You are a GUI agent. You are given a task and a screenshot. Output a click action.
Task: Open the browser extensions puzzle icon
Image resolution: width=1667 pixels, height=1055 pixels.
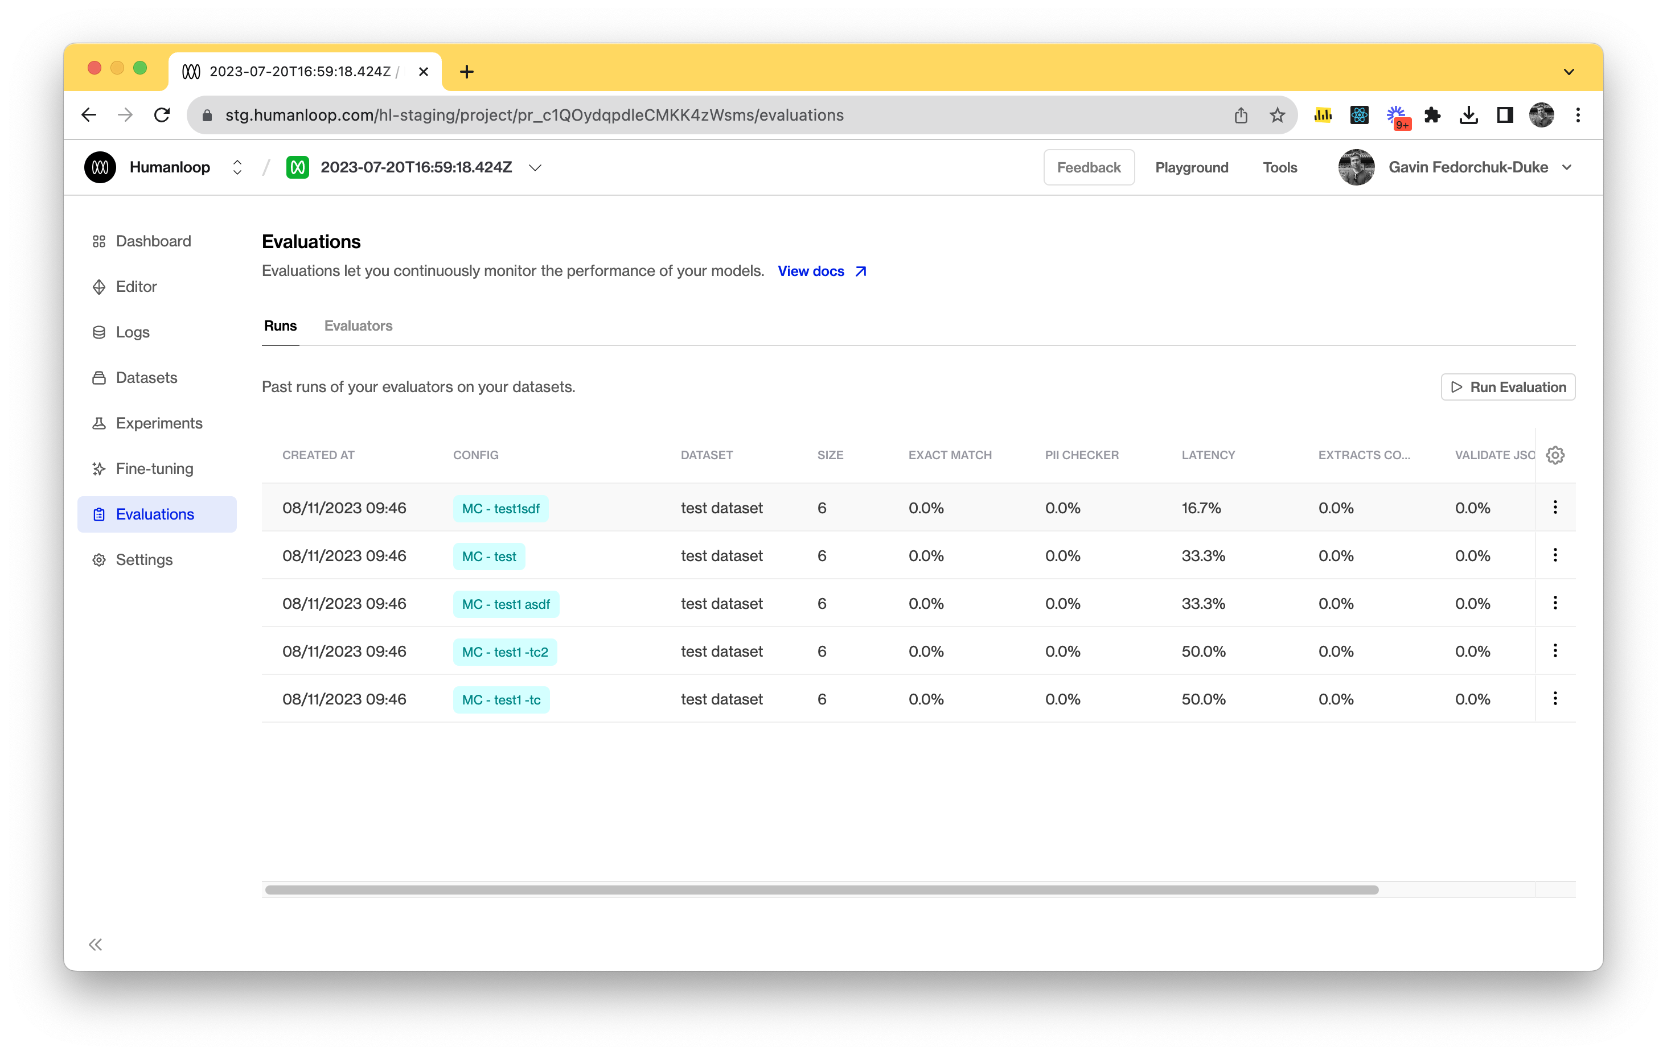pyautogui.click(x=1432, y=115)
